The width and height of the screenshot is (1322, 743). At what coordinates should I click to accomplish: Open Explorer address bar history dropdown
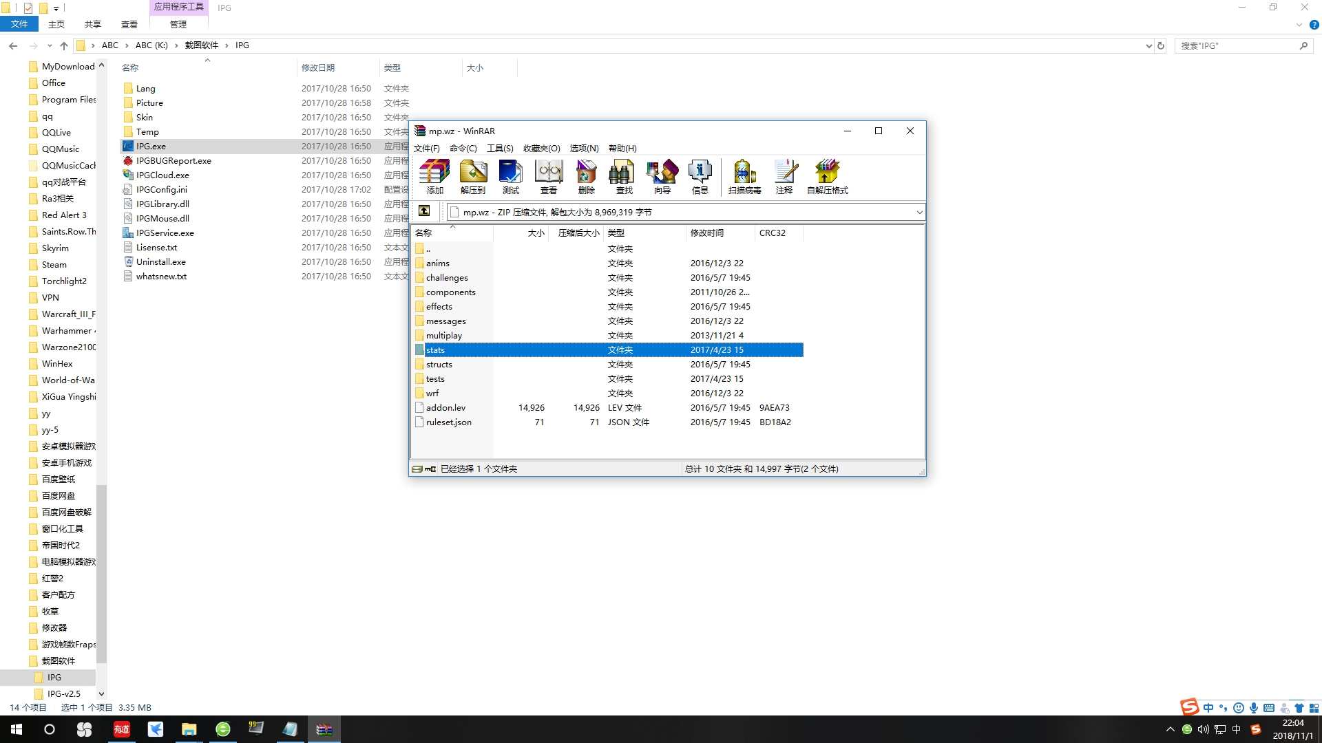point(1148,46)
